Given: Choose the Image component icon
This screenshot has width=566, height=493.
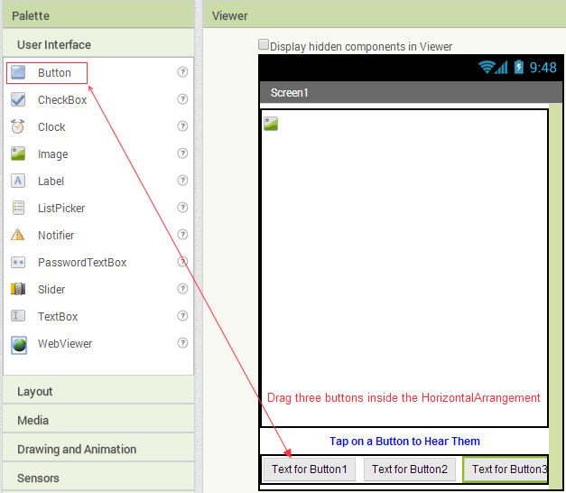Looking at the screenshot, I should coord(18,154).
